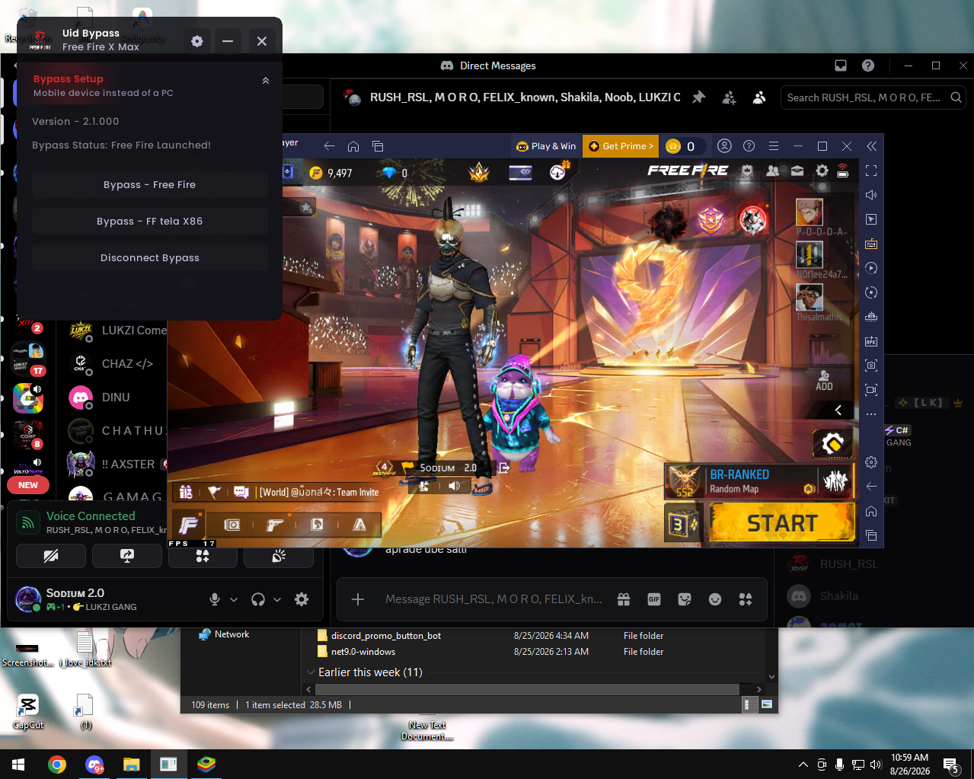This screenshot has height=779, width=974.
Task: Open Free Fire character tab icon
Action: [x=317, y=525]
